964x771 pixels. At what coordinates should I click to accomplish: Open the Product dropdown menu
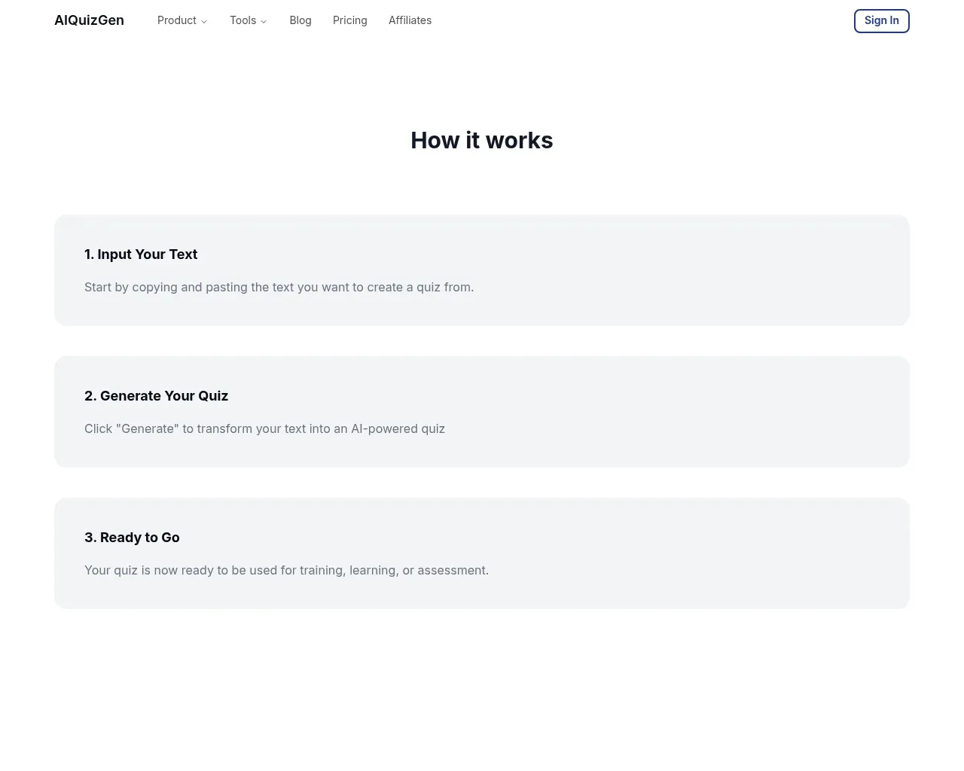(182, 20)
